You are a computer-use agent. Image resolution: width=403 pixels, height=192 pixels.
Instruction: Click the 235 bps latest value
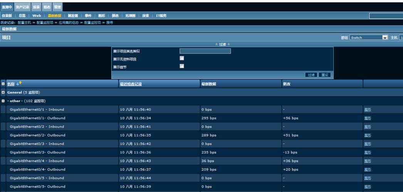pos(209,152)
